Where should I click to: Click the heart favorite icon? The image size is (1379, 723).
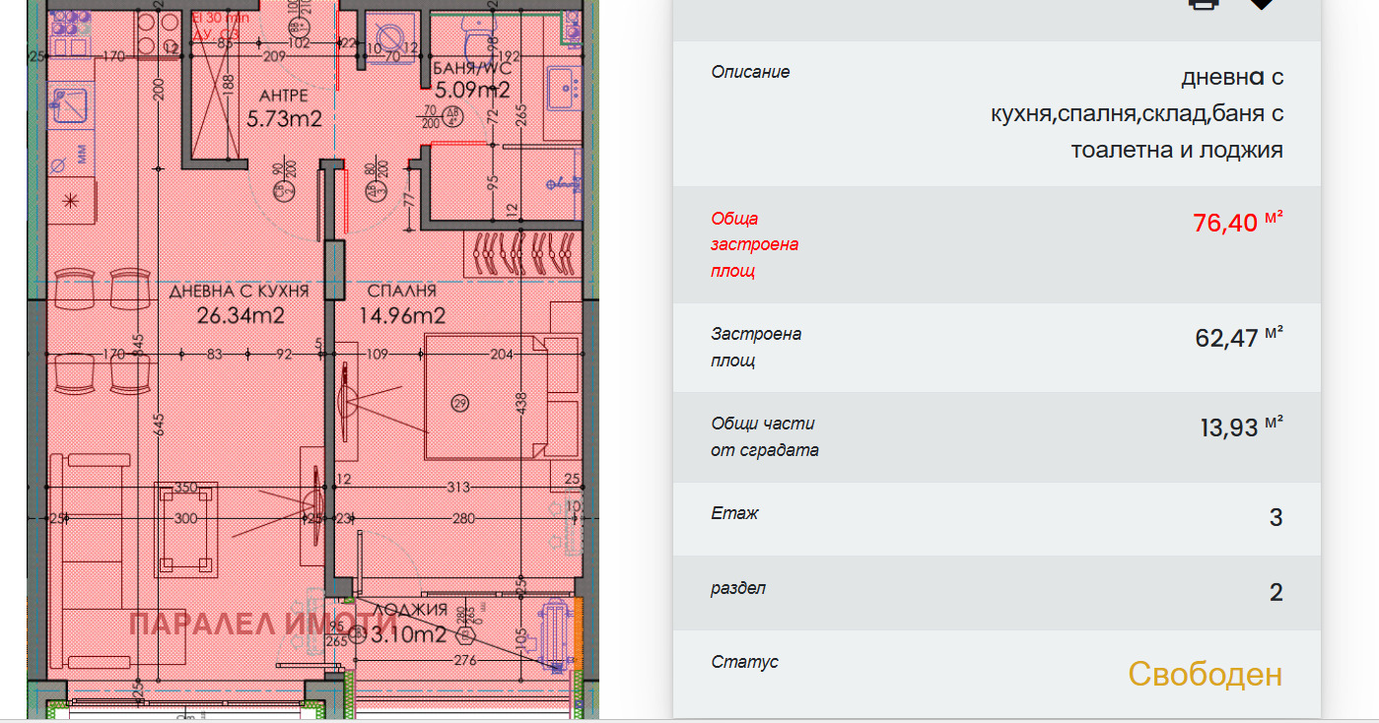pyautogui.click(x=1261, y=4)
